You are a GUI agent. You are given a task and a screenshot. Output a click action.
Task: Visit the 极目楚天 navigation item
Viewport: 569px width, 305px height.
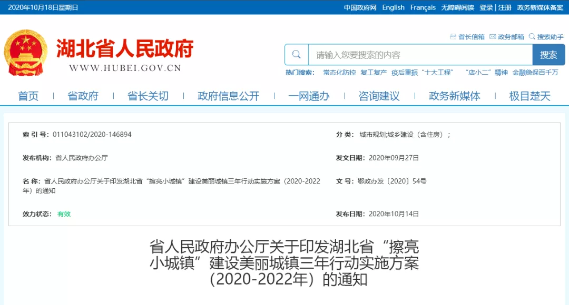tap(529, 96)
